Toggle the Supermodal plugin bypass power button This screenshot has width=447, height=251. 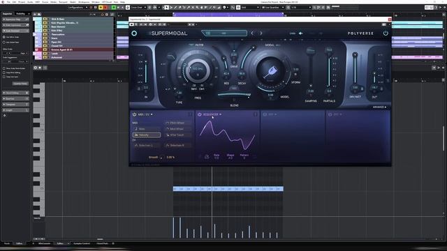pos(386,33)
